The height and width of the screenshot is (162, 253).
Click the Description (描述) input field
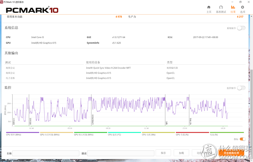[121, 153]
